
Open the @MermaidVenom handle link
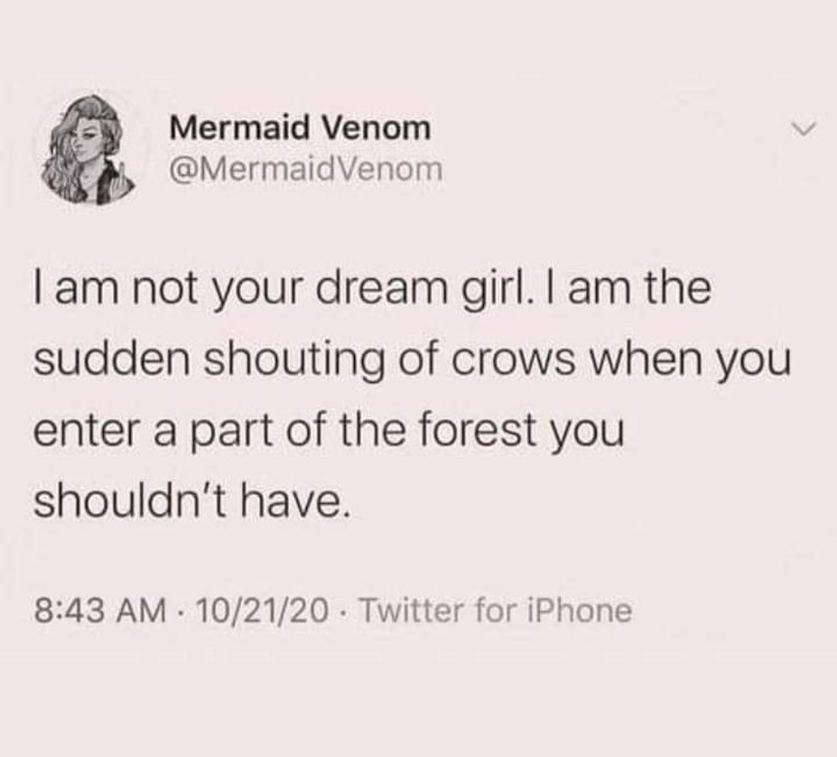click(304, 169)
